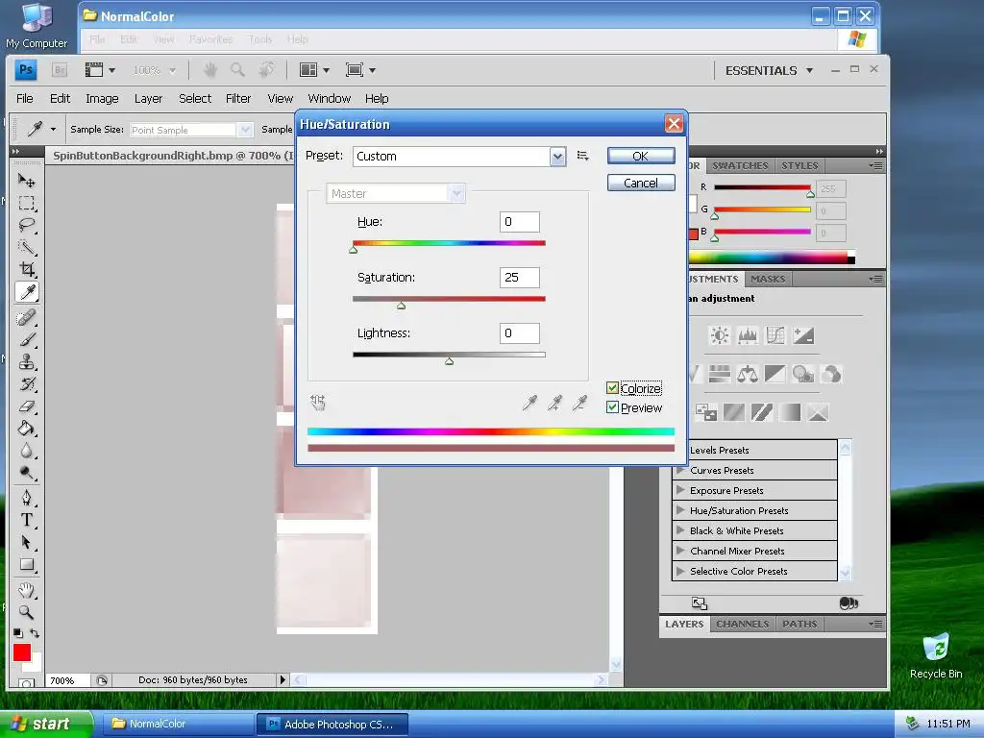Viewport: 984px width, 738px height.
Task: Click on-image adjustment hand tool in dialog
Action: point(318,403)
